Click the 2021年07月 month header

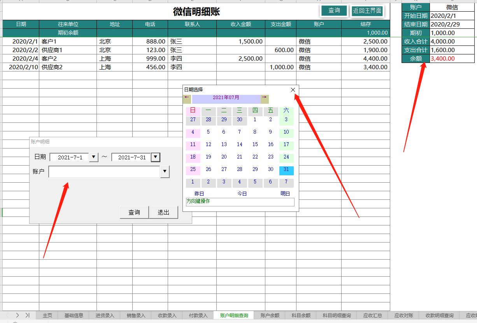pos(226,99)
